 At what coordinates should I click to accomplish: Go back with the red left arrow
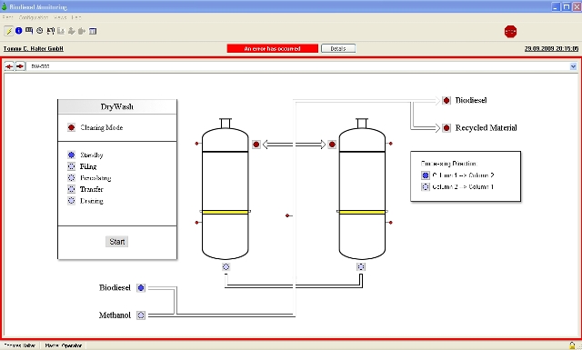(9, 66)
